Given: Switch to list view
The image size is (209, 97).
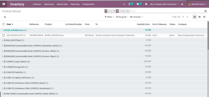Looking at the screenshot, I should 195,17.
